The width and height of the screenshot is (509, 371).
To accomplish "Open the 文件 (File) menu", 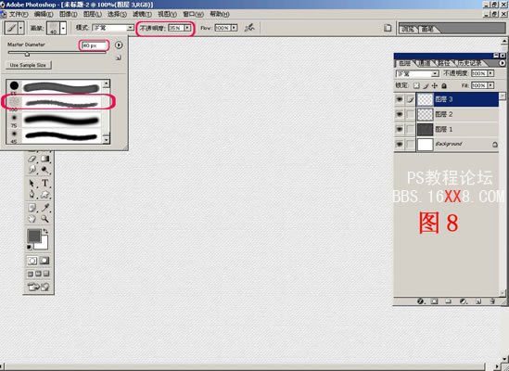I will (x=19, y=14).
